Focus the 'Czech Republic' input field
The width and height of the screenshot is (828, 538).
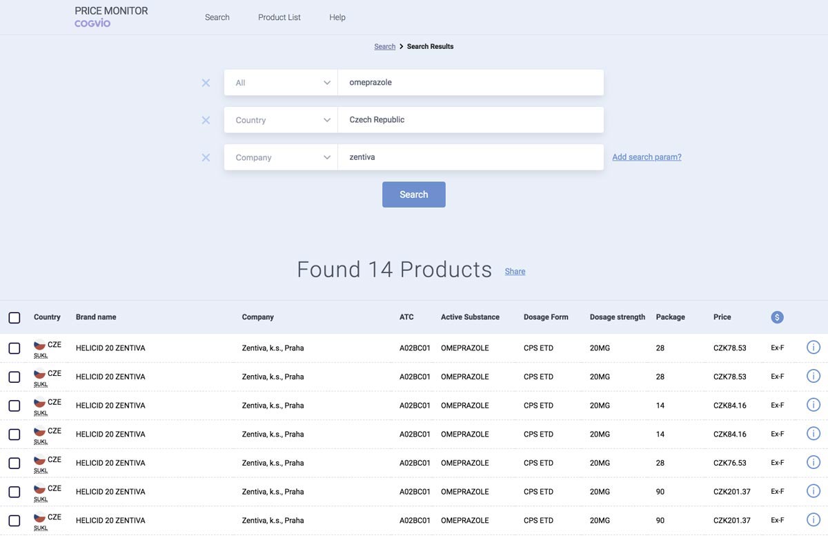[471, 120]
